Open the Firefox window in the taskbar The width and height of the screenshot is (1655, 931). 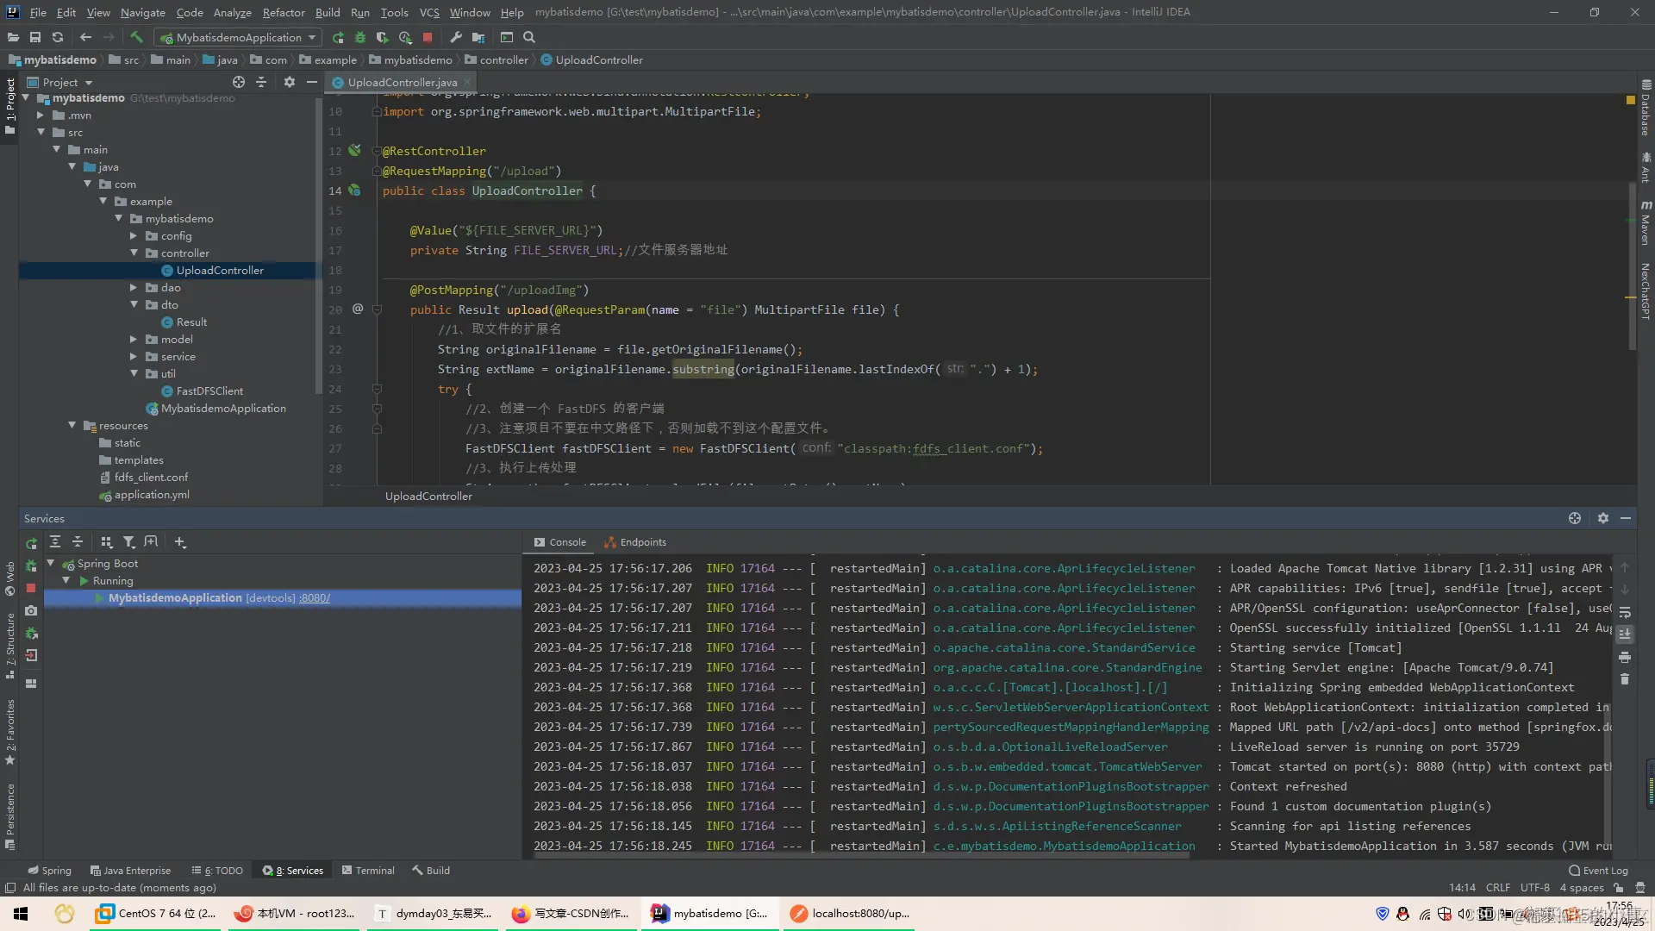(x=571, y=914)
